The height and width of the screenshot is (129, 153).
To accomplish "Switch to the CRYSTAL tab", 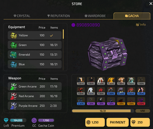I will click(x=22, y=16).
